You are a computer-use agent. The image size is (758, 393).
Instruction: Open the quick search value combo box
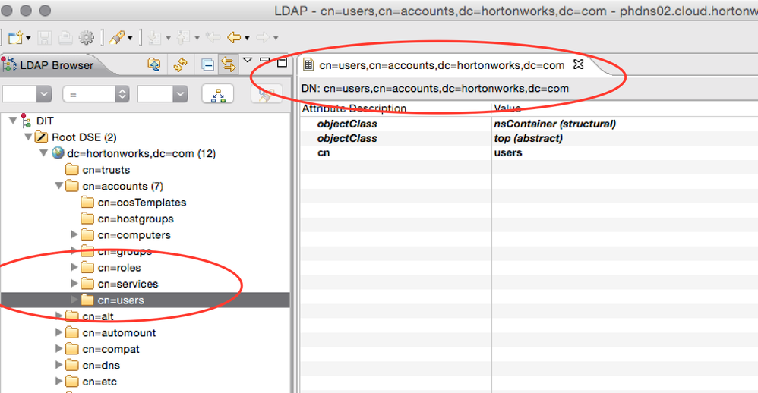163,94
